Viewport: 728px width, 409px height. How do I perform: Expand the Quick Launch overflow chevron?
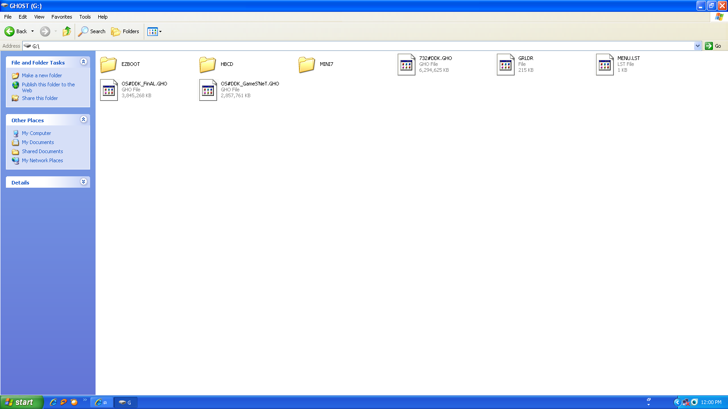[x=85, y=400]
